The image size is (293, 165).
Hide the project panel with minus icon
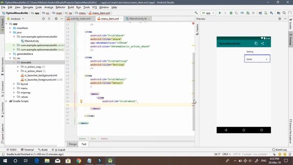(x=62, y=19)
